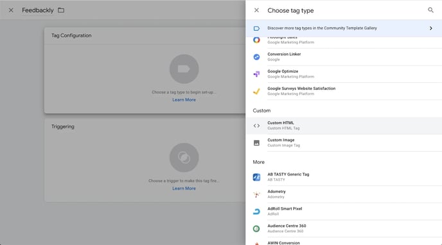
Task: Select the Custom Image icon
Action: click(x=256, y=143)
